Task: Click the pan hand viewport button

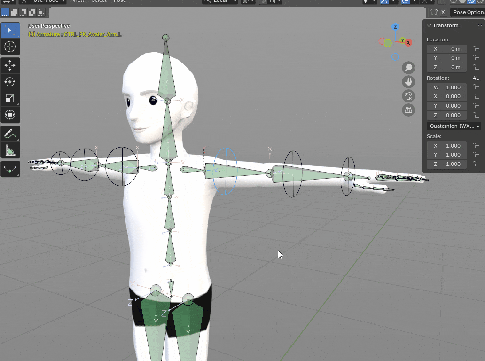Action: [408, 82]
